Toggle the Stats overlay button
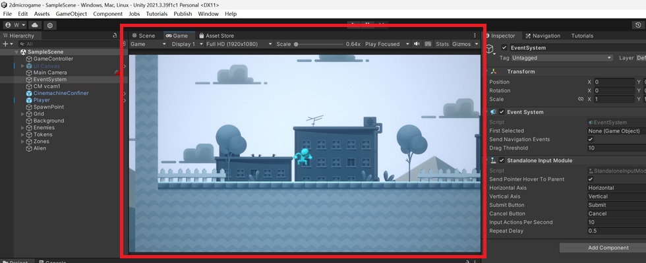The image size is (646, 263). [x=442, y=44]
